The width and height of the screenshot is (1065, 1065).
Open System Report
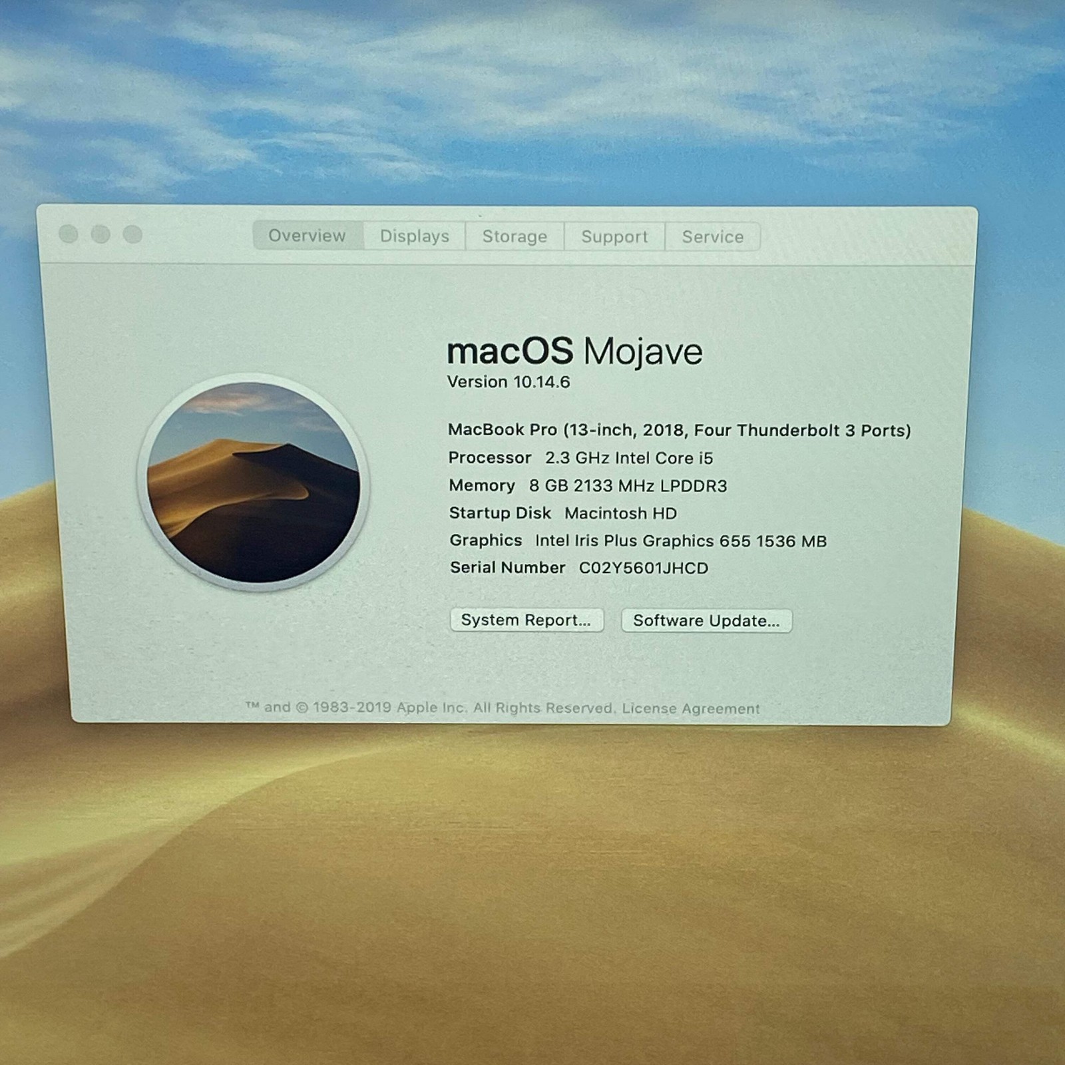[527, 620]
